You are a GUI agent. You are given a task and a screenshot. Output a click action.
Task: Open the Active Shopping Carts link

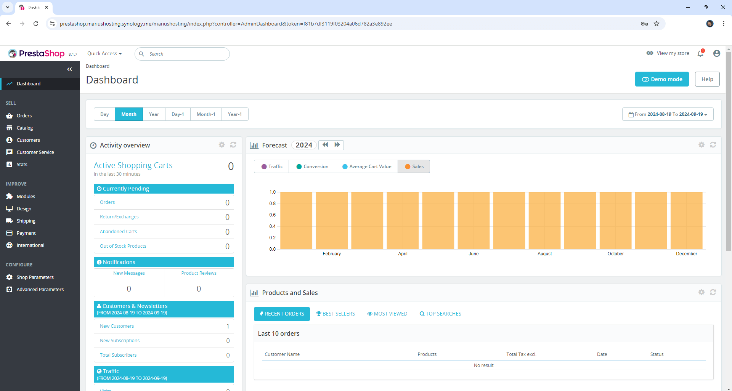(133, 165)
